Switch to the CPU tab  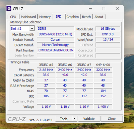(13, 17)
